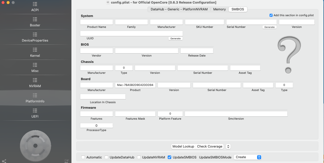This screenshot has width=324, height=163.
Task: Click the BIOS Release Date field
Action: [x=197, y=51]
